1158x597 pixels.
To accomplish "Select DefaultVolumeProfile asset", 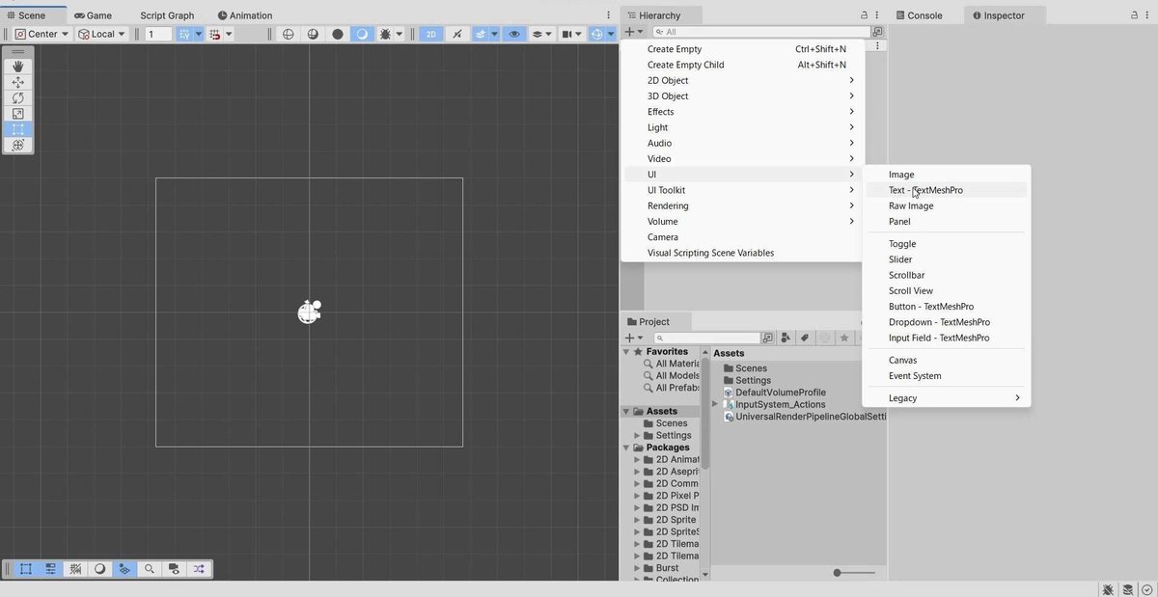I will click(775, 393).
